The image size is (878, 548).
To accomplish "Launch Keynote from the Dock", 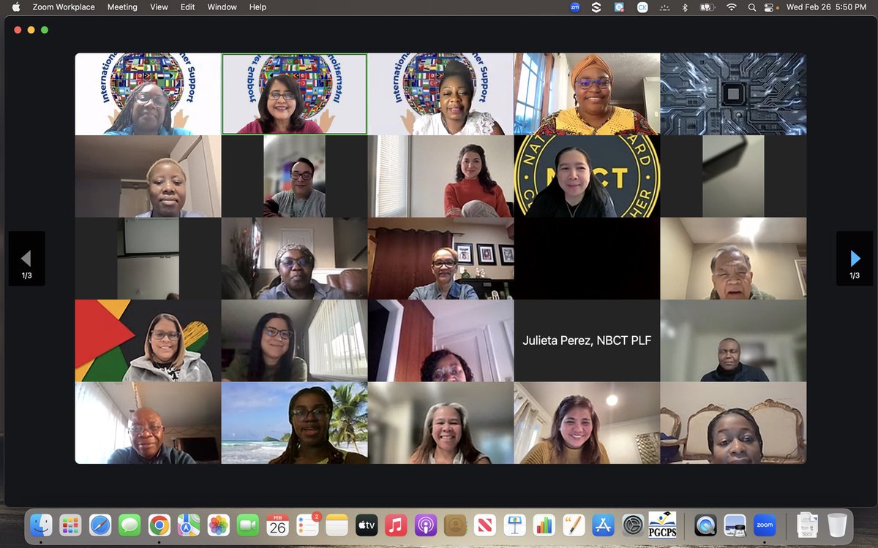I will tap(514, 525).
